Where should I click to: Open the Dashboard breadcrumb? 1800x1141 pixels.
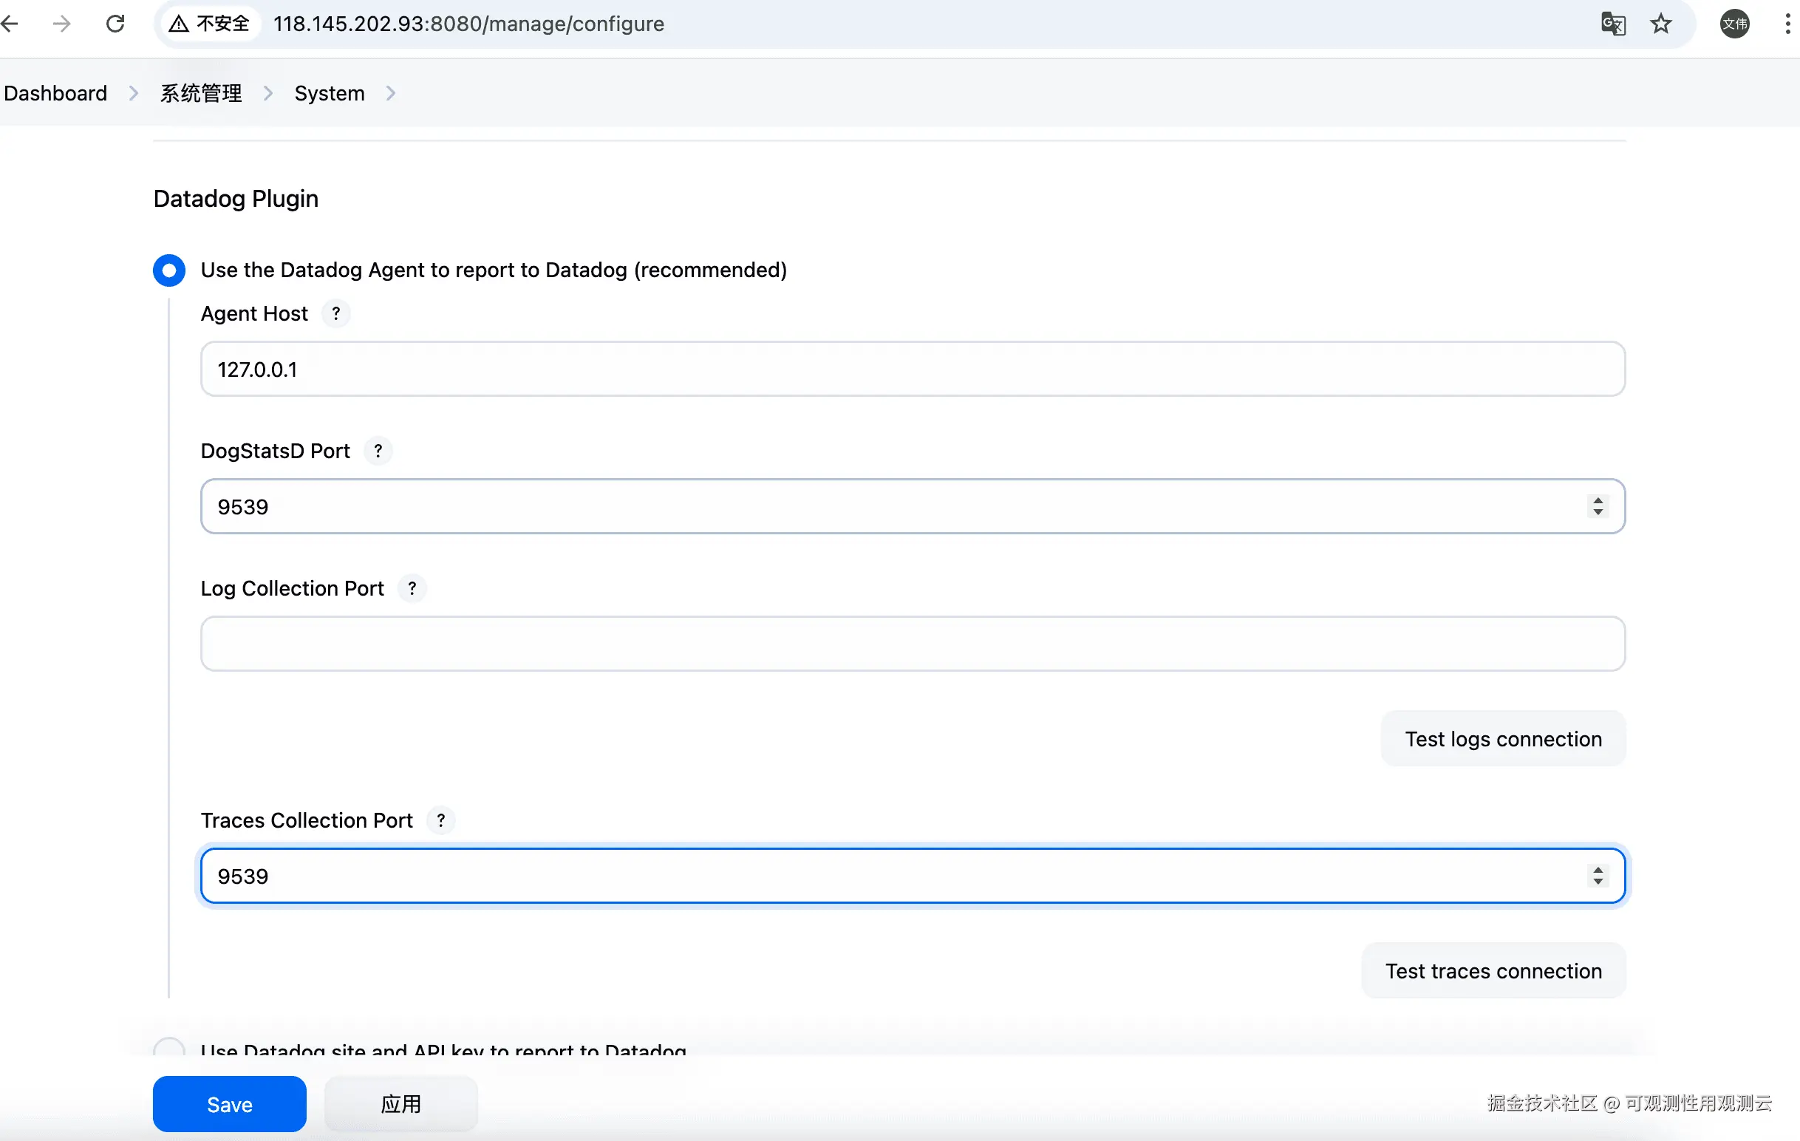point(55,93)
